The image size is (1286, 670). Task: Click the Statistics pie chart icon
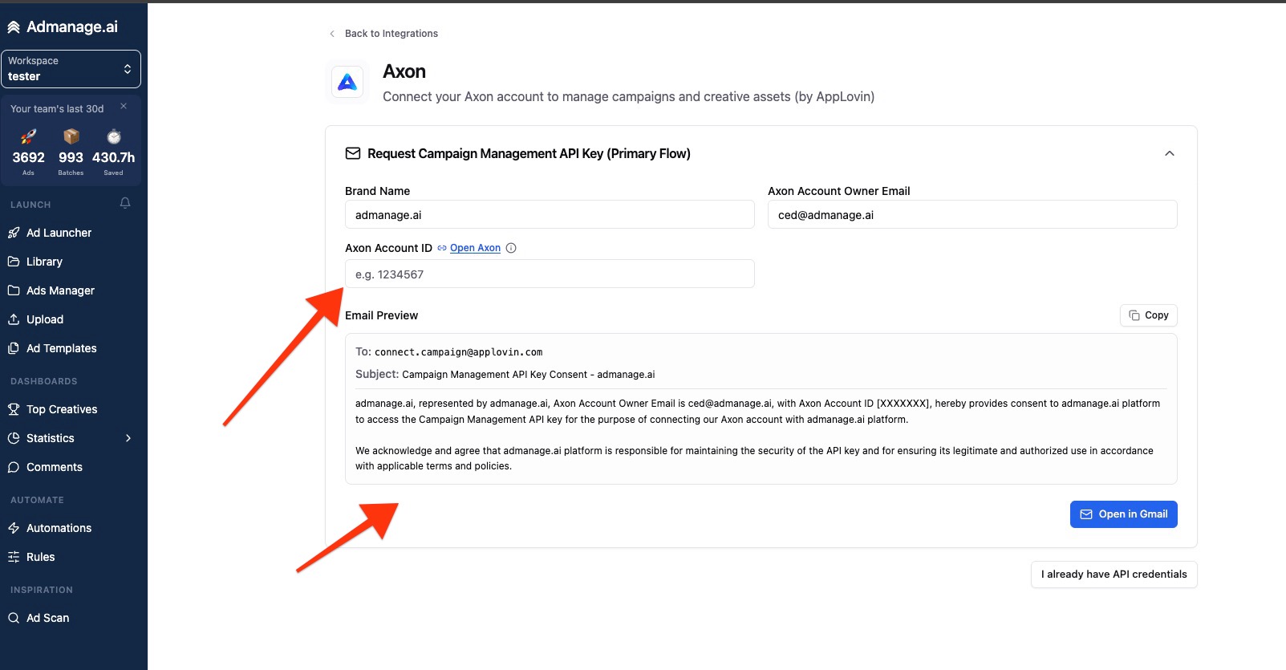(x=14, y=438)
